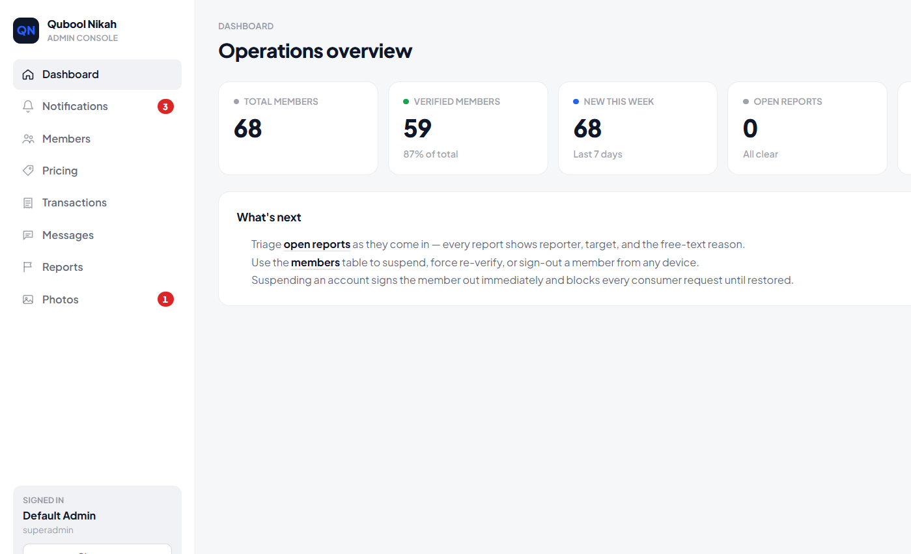
Task: Click the Open Reports card
Action: (x=807, y=128)
